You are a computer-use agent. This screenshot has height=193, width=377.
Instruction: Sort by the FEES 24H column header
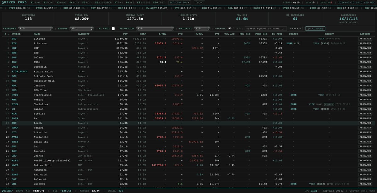click(261, 34)
